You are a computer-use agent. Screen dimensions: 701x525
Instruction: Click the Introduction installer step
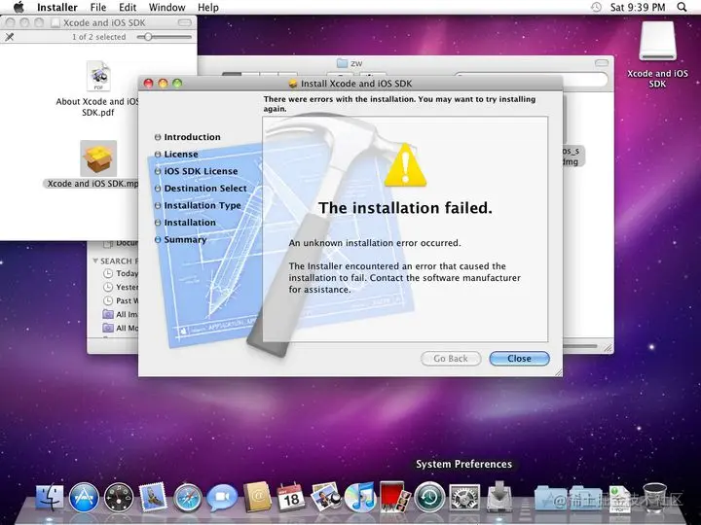pos(192,137)
